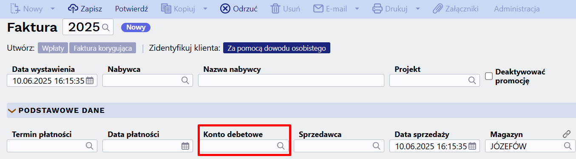Click link icon above Magazyn field

(566, 134)
